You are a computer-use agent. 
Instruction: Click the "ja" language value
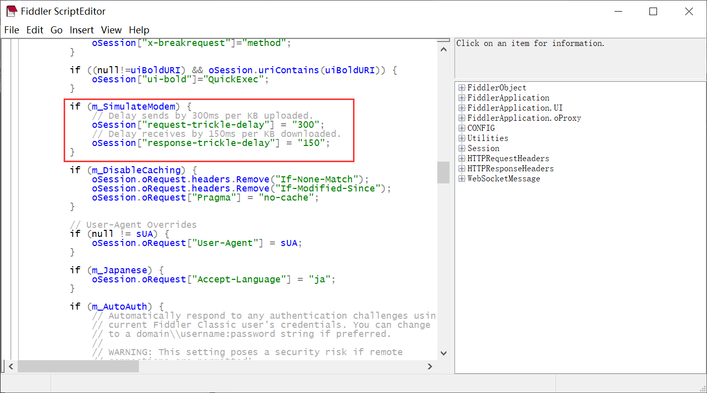click(x=320, y=279)
